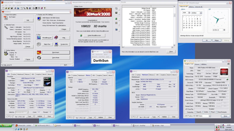Click the Selected Tests icon
Screen dimensions: 234x131
[x=6, y=28]
